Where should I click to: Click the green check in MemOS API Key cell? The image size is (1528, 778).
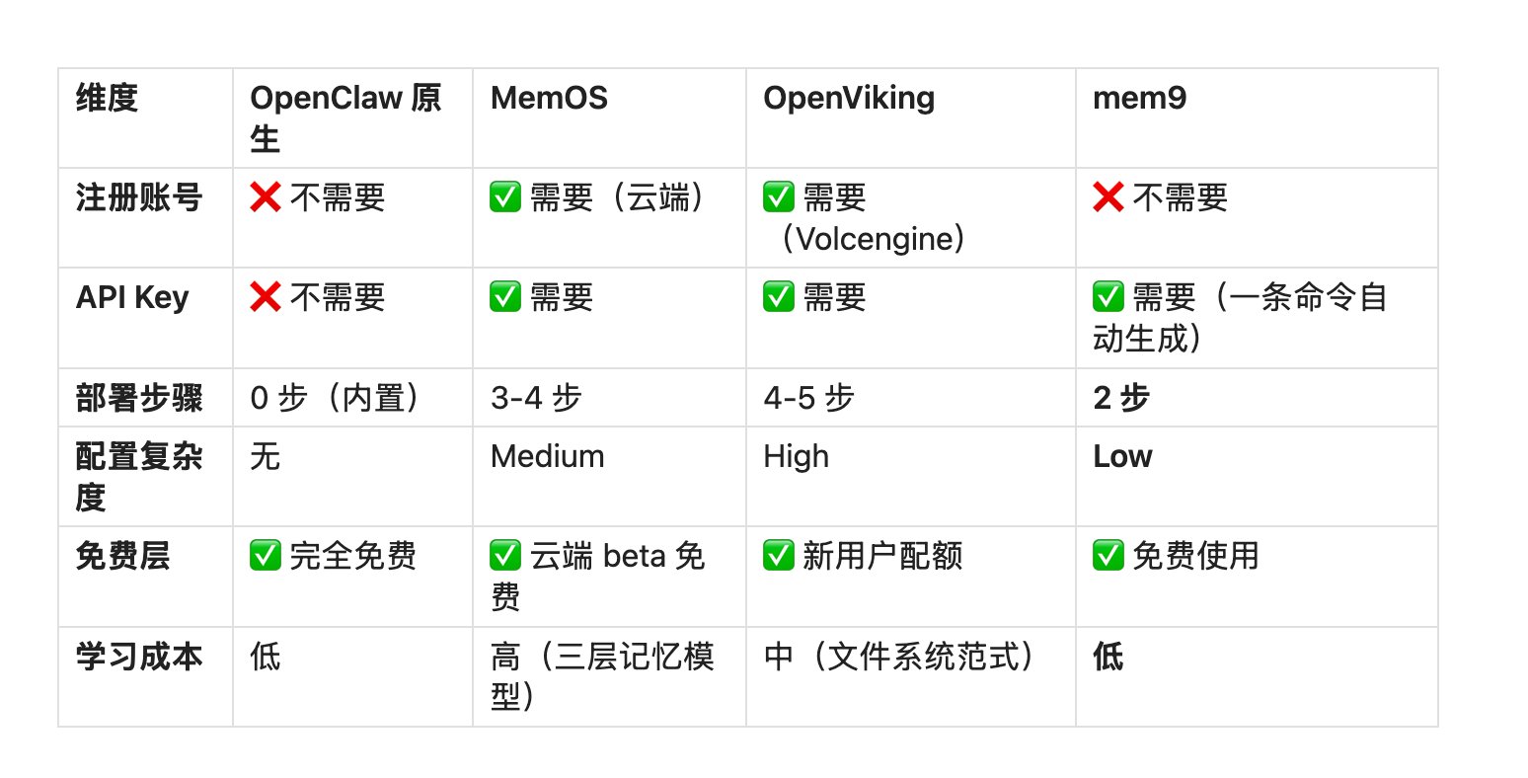point(505,297)
